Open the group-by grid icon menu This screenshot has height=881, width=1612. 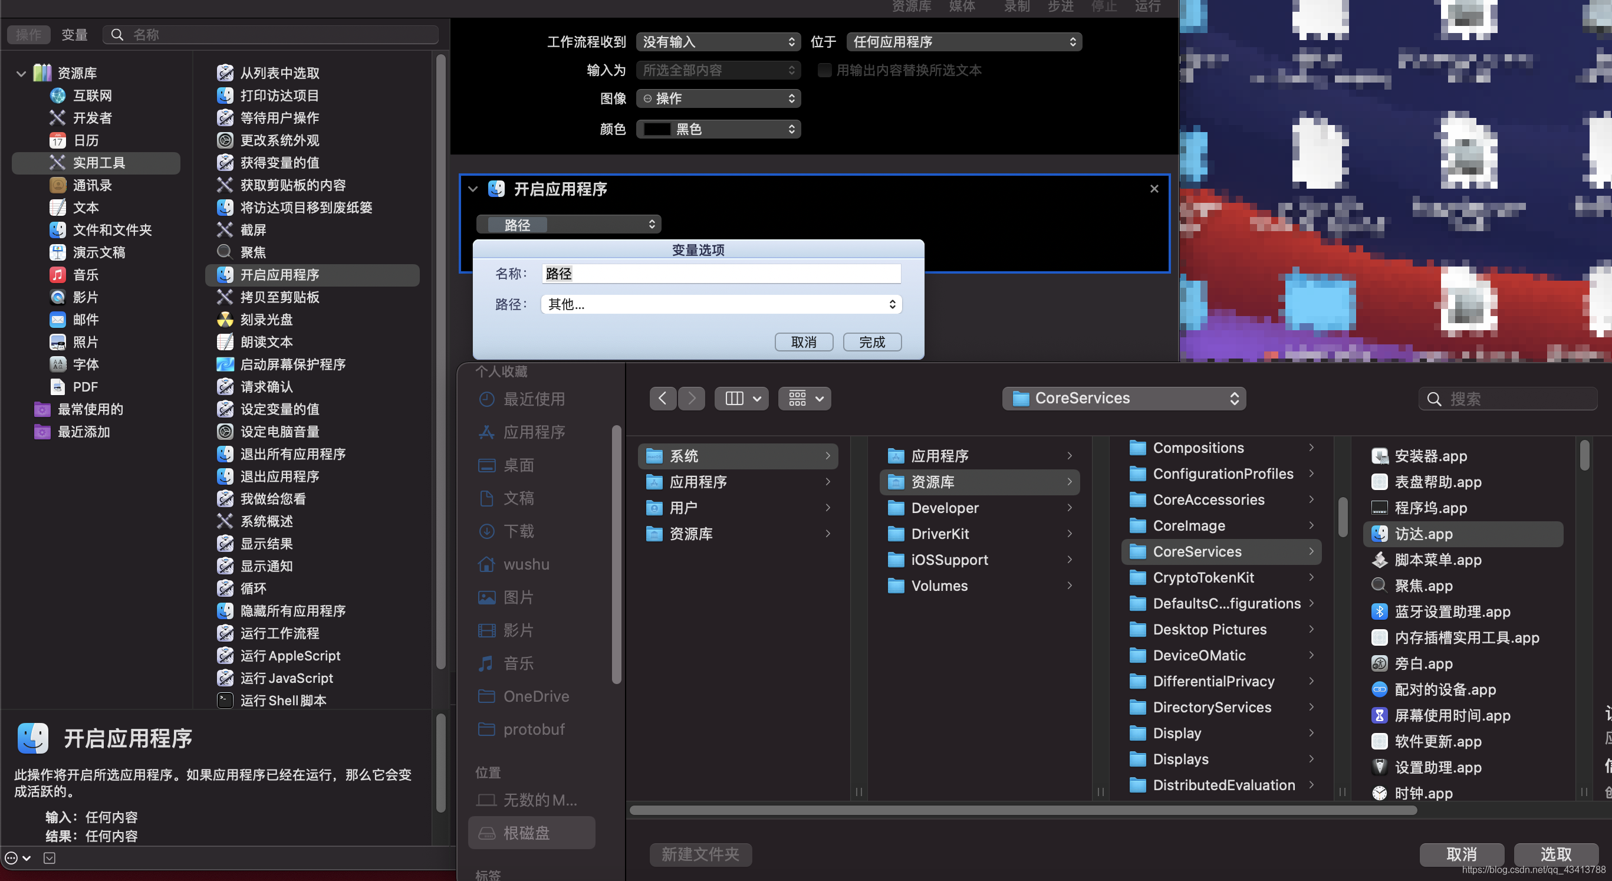point(805,399)
